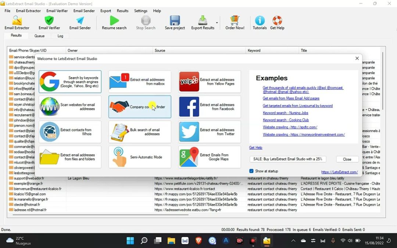Open the taskbar Search icon
This screenshot has height=248, width=397.
[144, 240]
